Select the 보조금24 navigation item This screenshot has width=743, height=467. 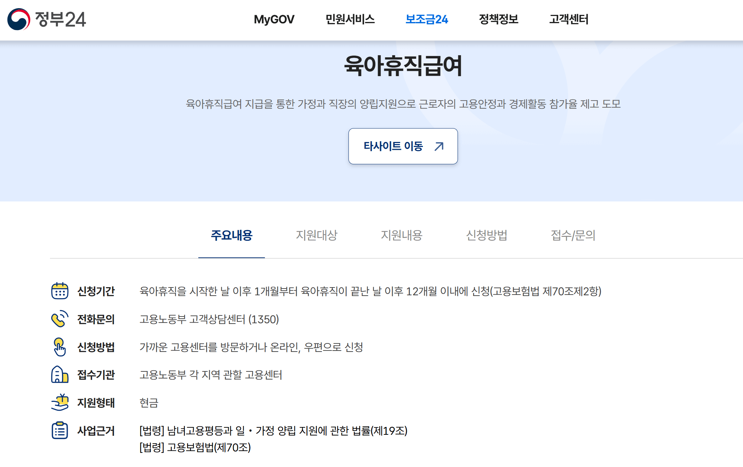click(426, 19)
